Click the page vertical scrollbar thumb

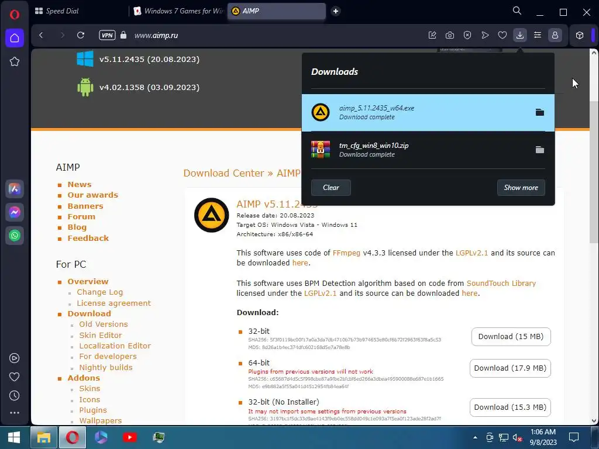coord(594,172)
